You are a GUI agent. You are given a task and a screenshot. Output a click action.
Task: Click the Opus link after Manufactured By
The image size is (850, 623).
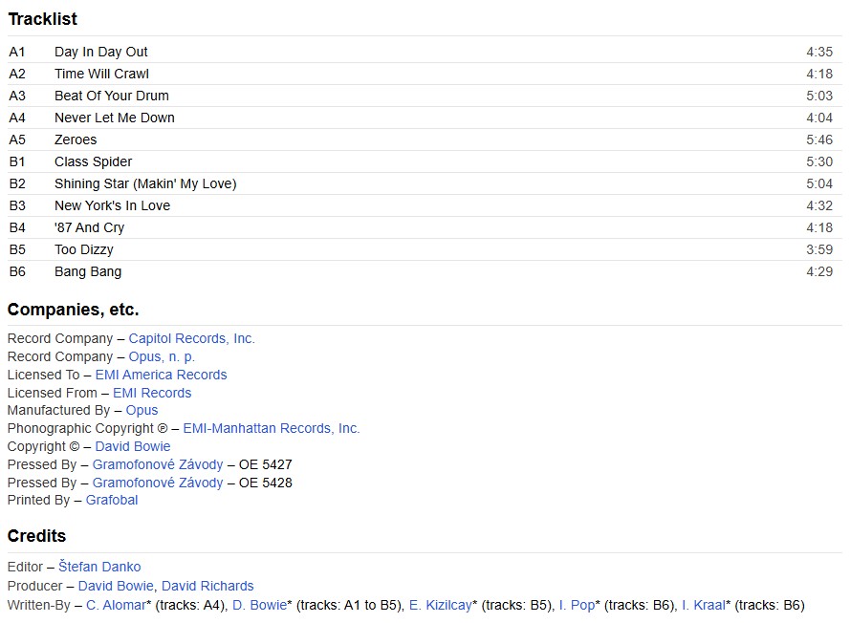pyautogui.click(x=142, y=410)
